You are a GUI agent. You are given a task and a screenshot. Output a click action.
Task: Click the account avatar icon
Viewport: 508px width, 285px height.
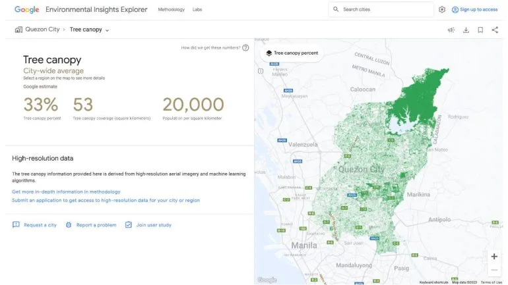tap(455, 10)
